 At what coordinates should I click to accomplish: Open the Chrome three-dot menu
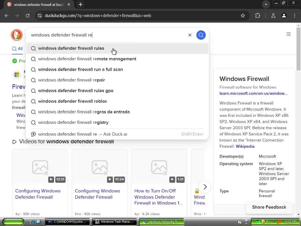294,16
